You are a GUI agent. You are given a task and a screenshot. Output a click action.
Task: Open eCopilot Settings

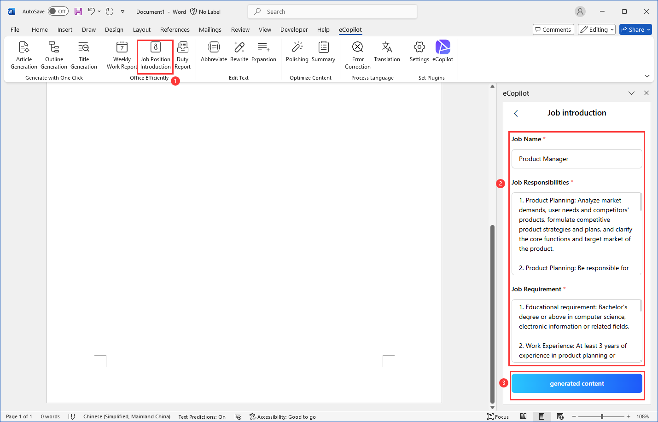[419, 55]
